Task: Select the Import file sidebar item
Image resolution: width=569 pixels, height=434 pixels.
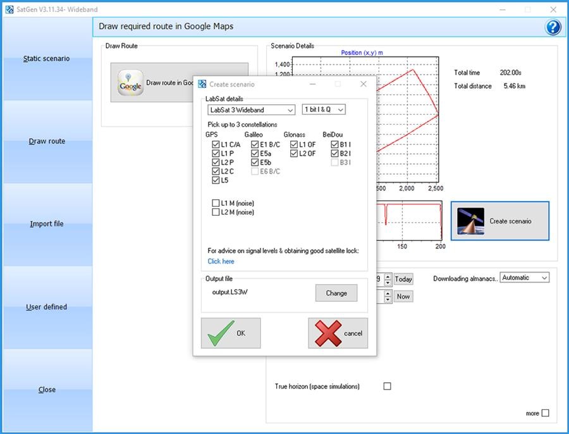Action: [47, 224]
